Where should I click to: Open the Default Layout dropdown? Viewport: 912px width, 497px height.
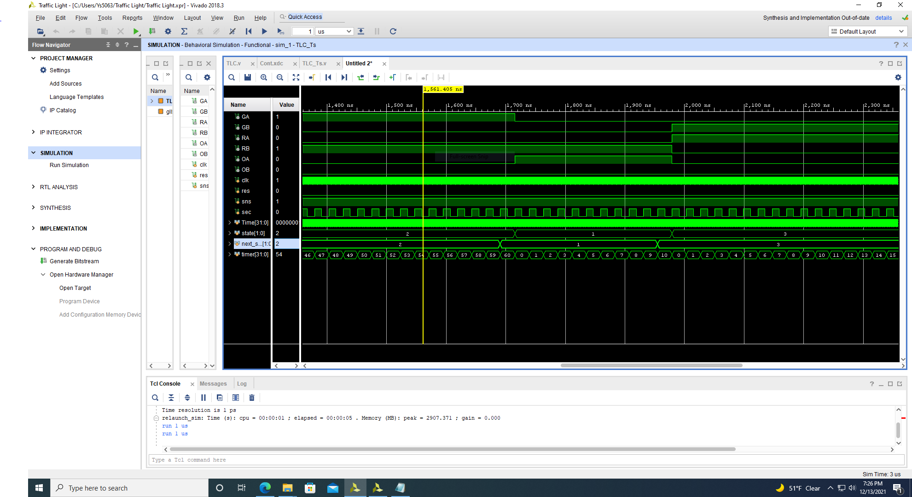867,31
